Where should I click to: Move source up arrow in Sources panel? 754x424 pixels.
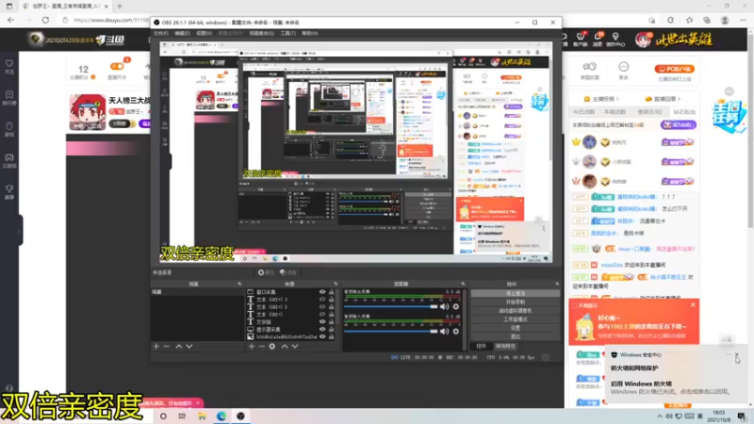click(x=285, y=346)
